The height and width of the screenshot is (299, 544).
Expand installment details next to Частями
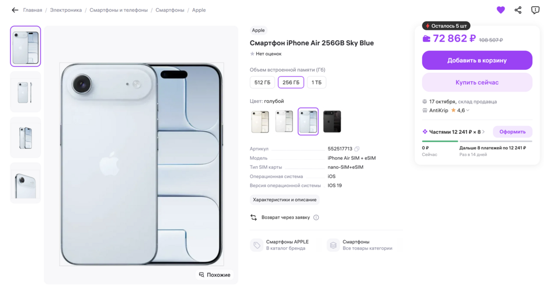click(484, 132)
